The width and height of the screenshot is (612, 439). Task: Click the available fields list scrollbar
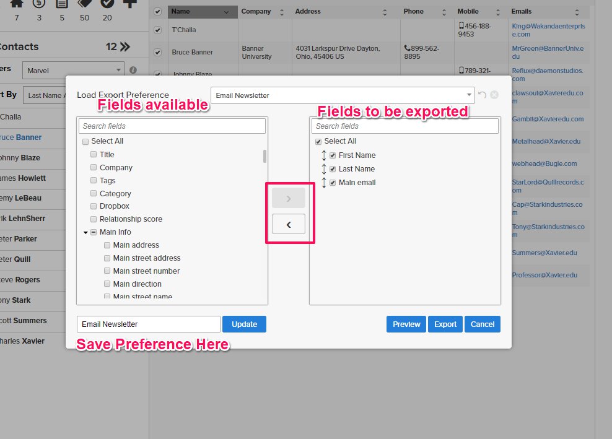[x=265, y=156]
